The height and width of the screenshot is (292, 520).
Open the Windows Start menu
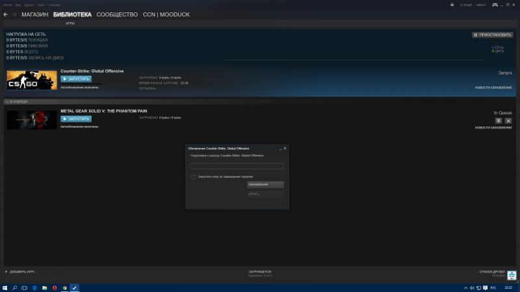[x=5, y=287]
